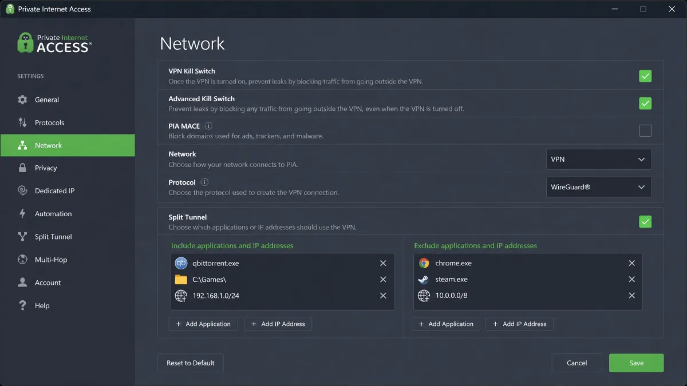Uncheck the Advanced Kill Switch checkbox
The width and height of the screenshot is (687, 386).
[x=645, y=104]
